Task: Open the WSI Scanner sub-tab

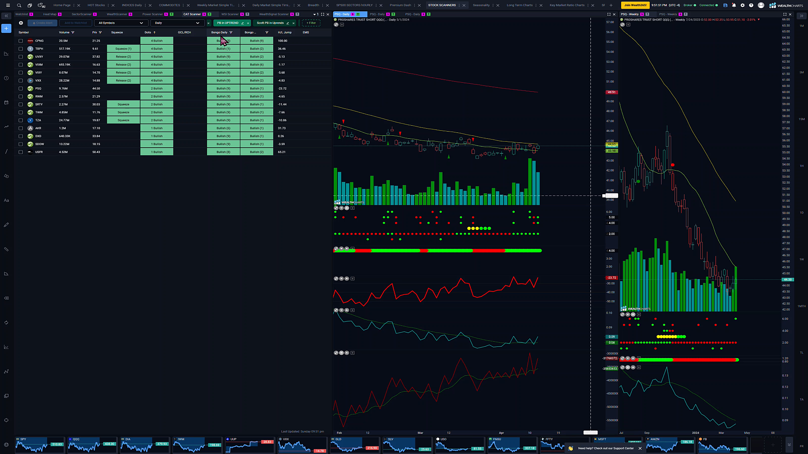Action: (230, 14)
